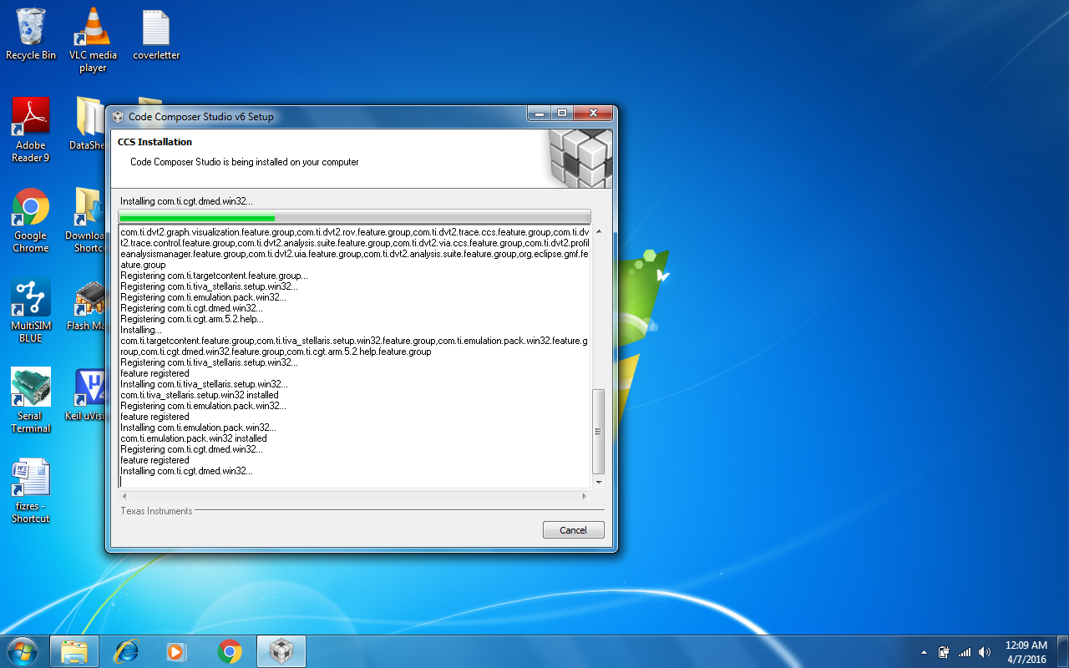Open the Recycle Bin desktop icon
The image size is (1069, 668).
pos(31,33)
